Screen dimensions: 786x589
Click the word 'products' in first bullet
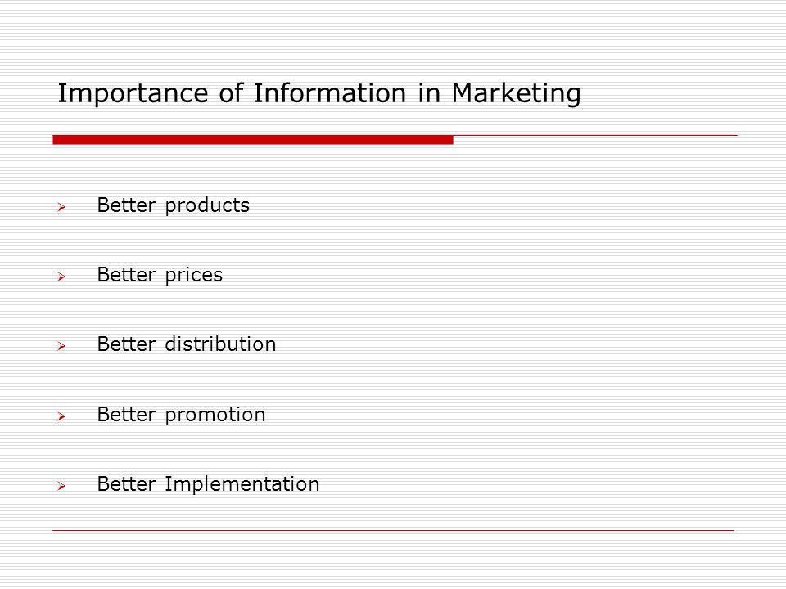point(207,206)
